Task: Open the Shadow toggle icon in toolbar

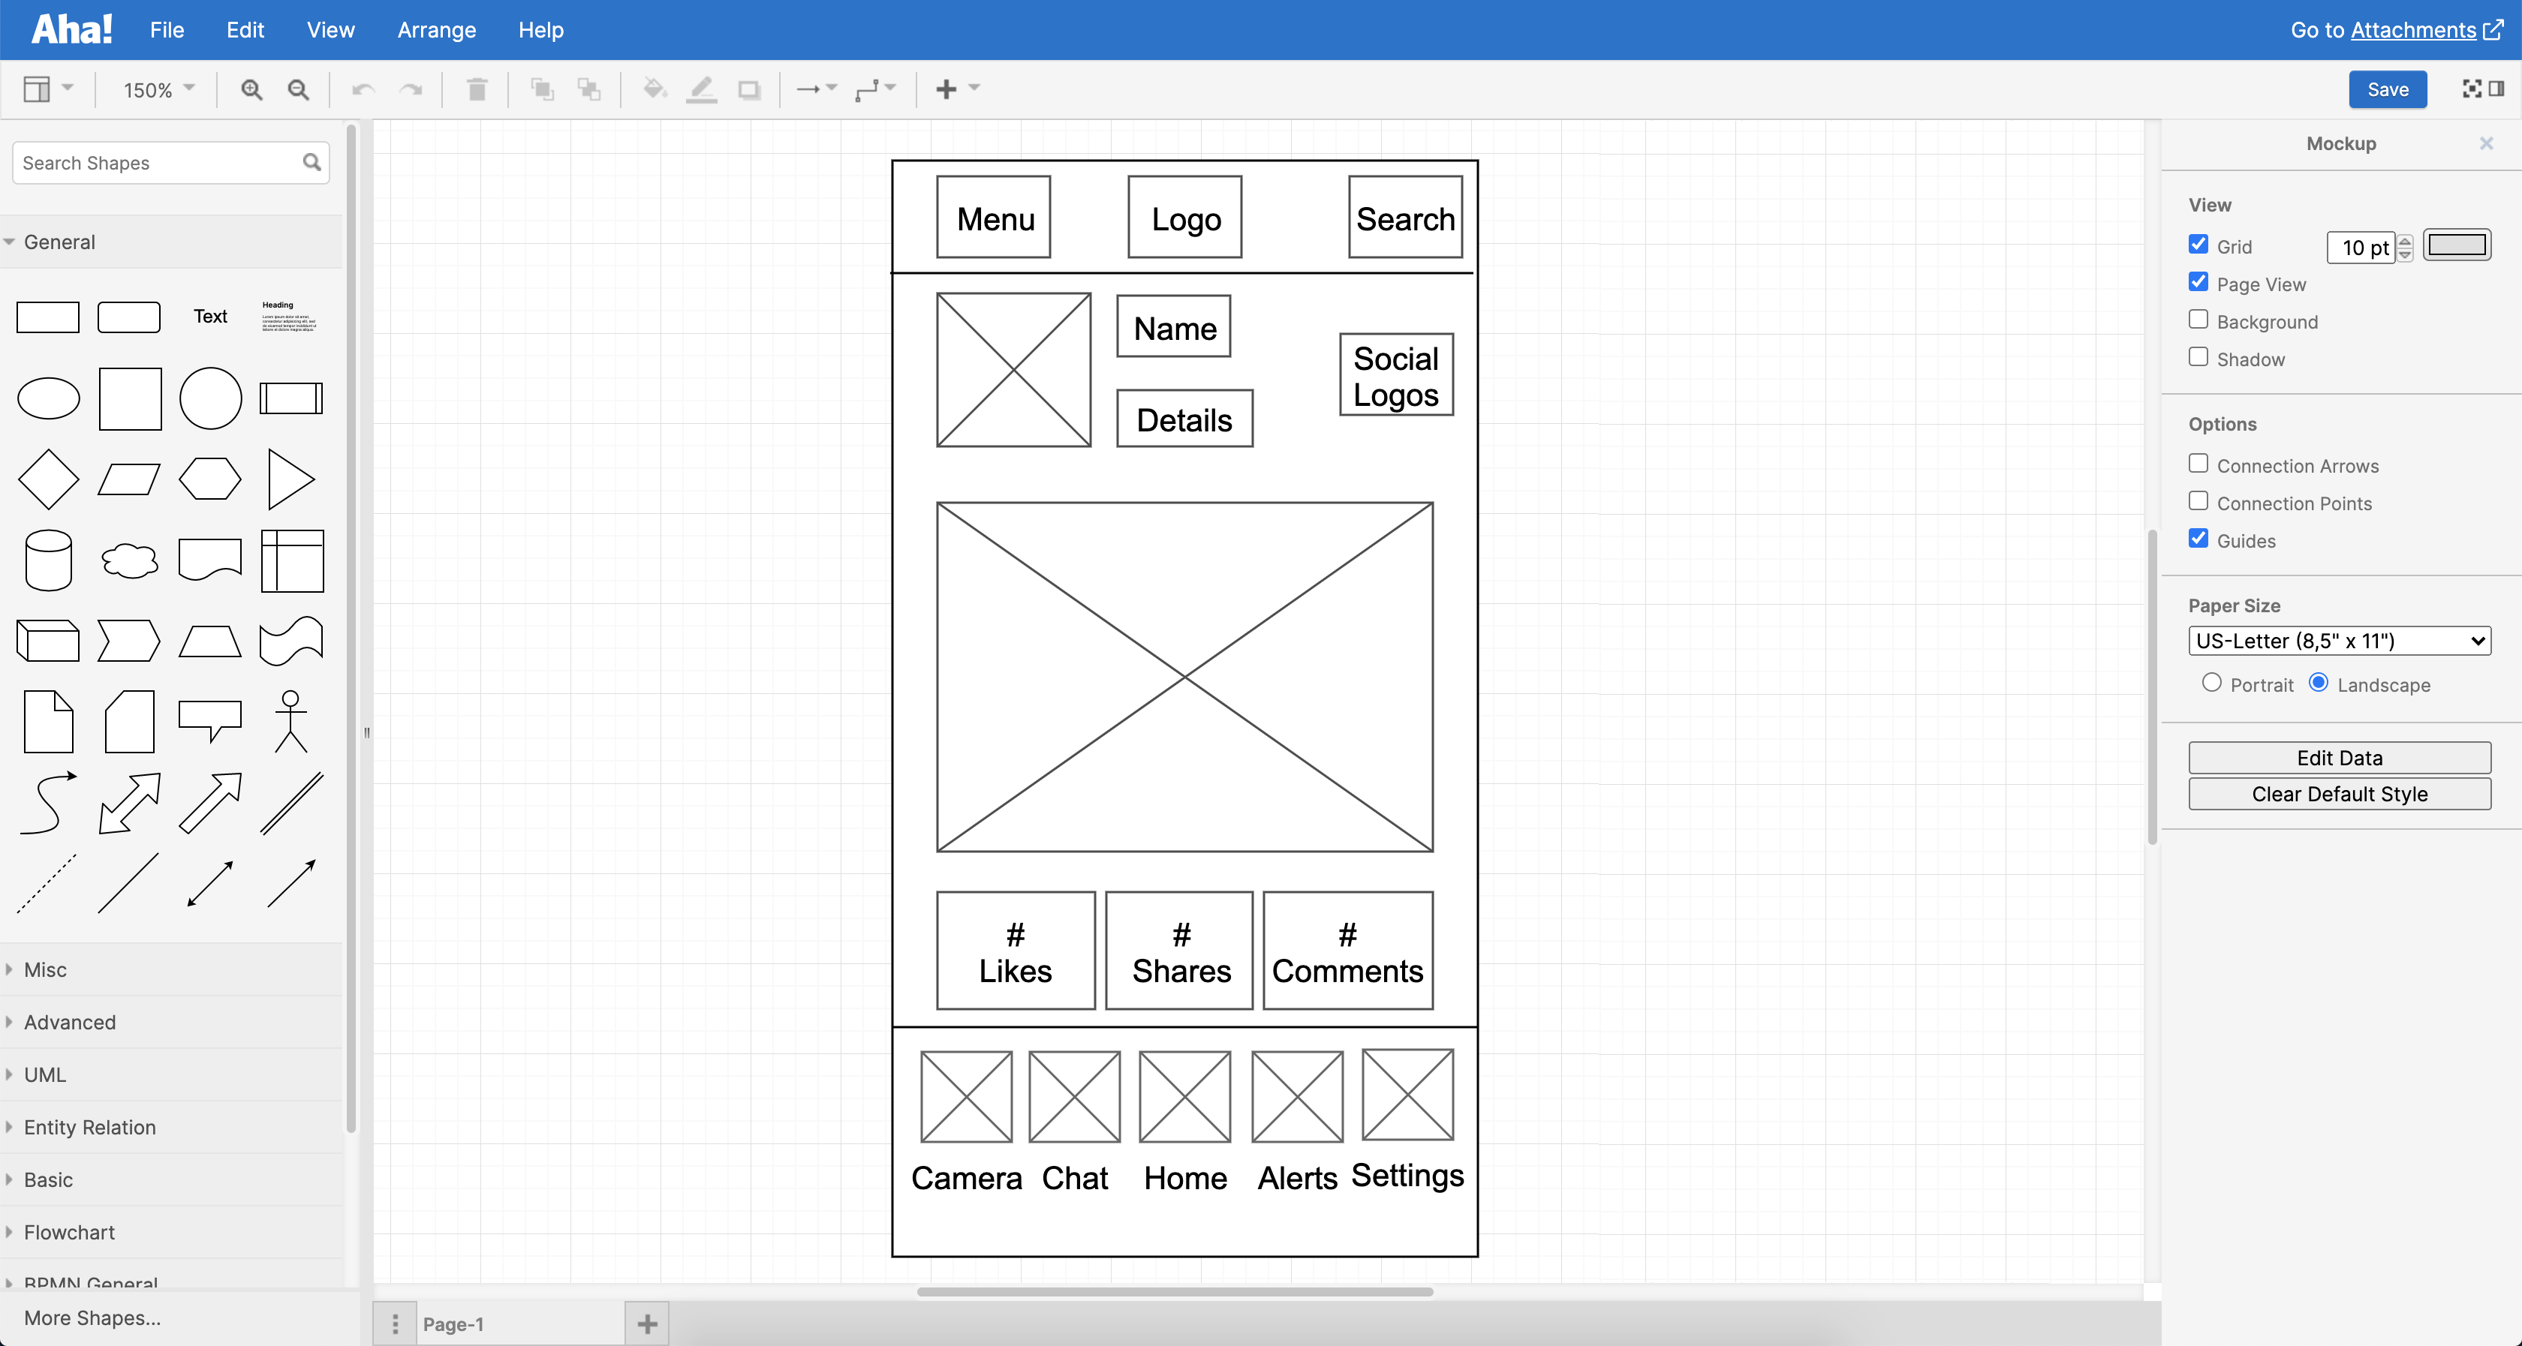Action: coord(749,89)
